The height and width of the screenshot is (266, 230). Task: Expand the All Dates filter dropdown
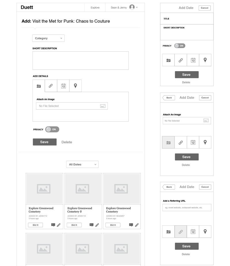[x=82, y=164]
